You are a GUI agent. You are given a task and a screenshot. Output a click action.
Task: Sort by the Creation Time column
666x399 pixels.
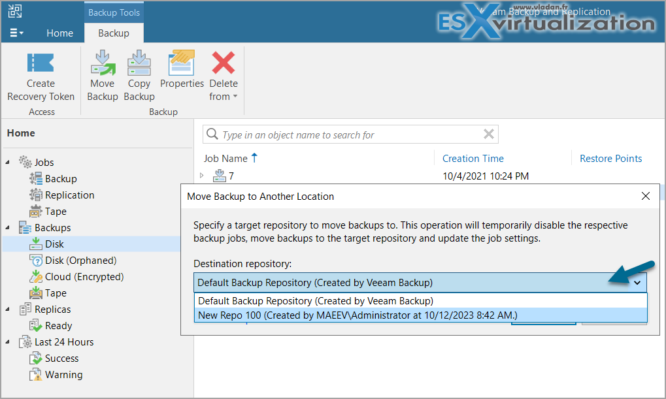[x=473, y=158]
